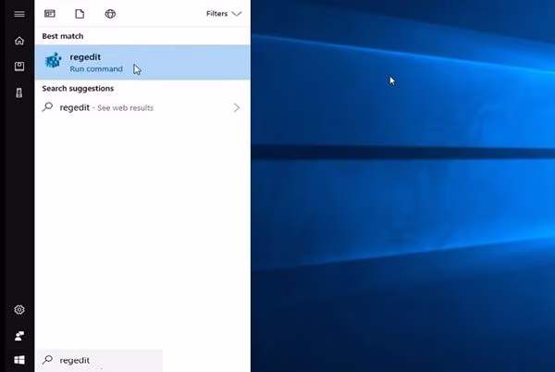Screen dimensions: 555x372
Task: Click the regedit registry cube icon
Action: tap(54, 60)
